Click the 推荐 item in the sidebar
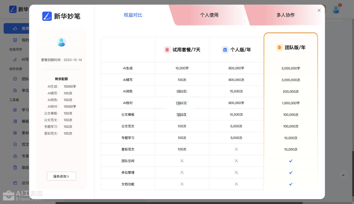The image size is (354, 204). pos(18,28)
